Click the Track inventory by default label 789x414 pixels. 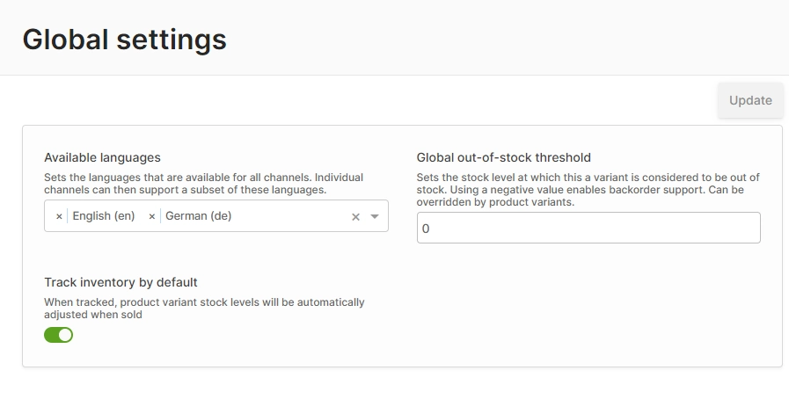click(121, 282)
